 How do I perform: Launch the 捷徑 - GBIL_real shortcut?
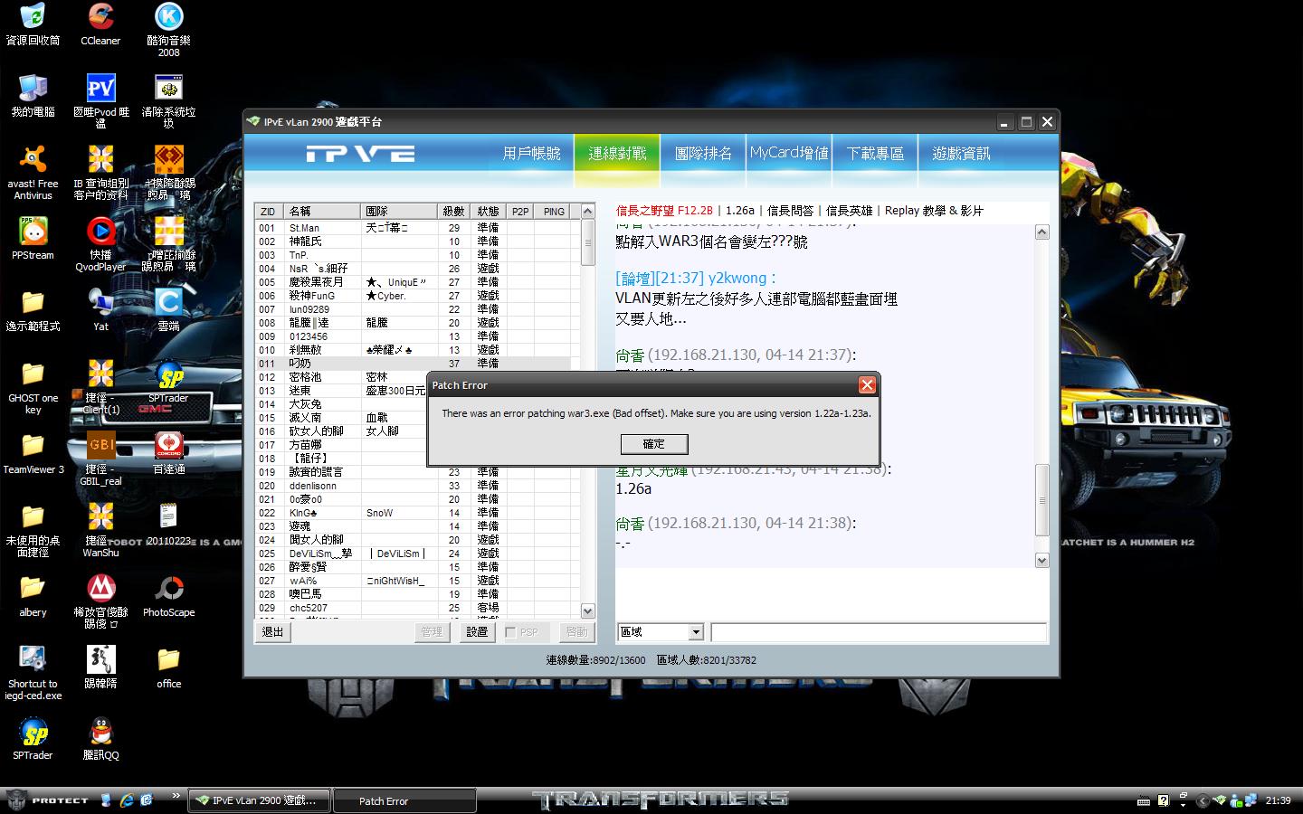pos(100,459)
